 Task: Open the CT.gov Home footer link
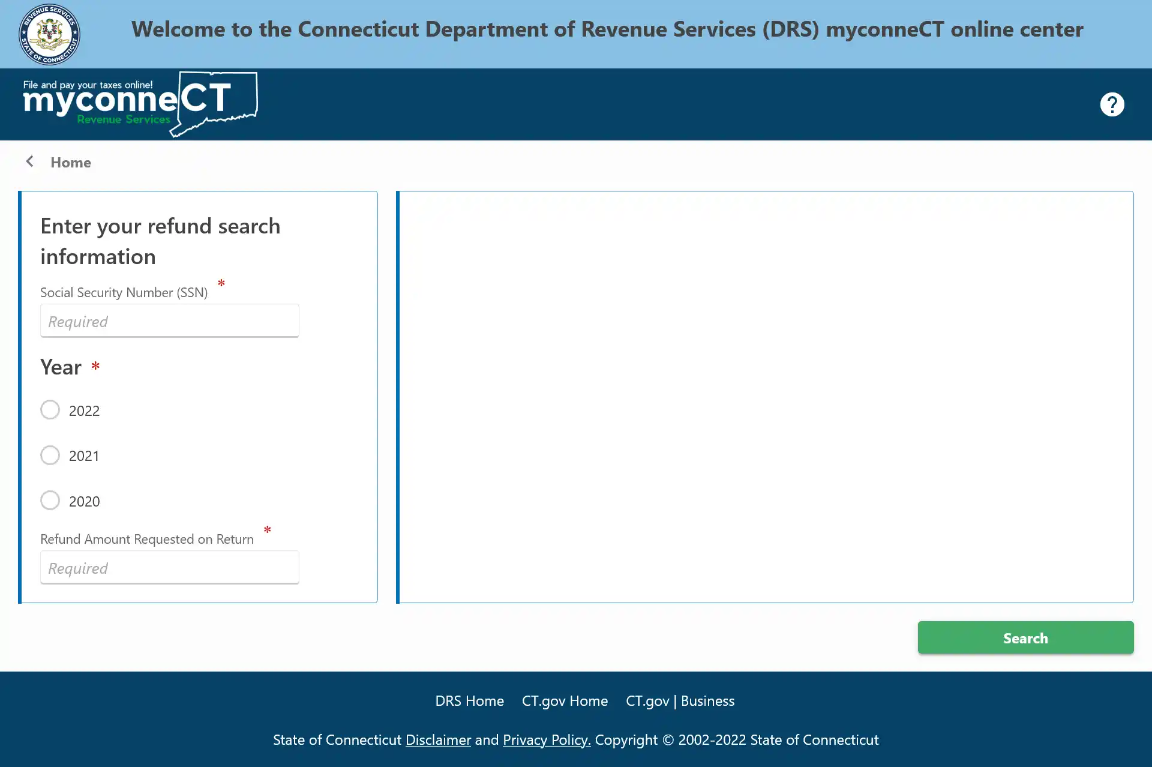tap(565, 700)
